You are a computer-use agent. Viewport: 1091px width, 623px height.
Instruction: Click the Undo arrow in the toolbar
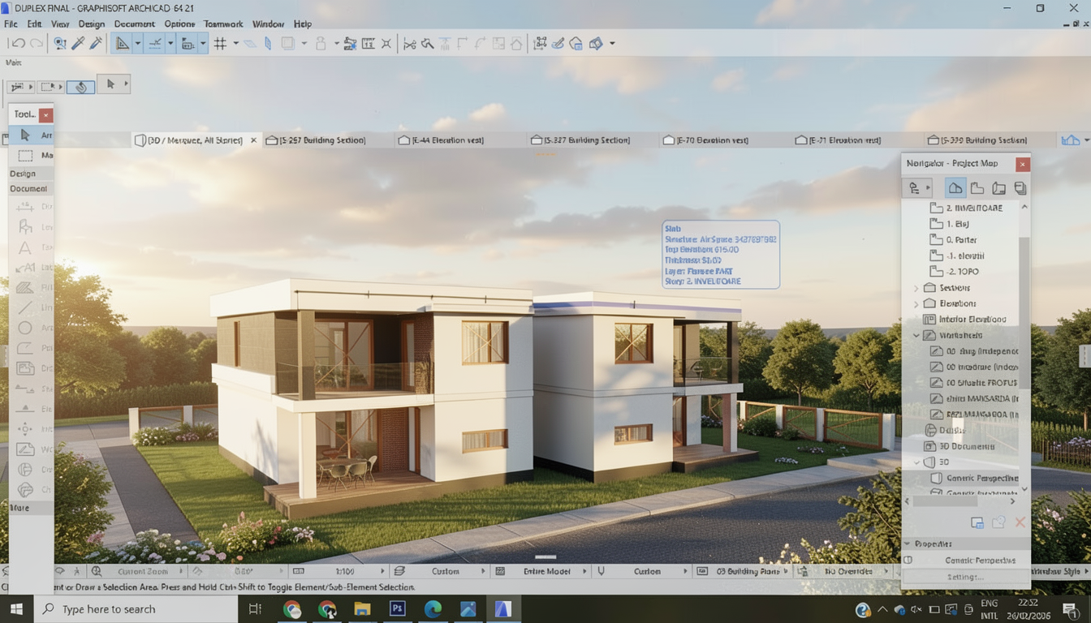(x=17, y=44)
